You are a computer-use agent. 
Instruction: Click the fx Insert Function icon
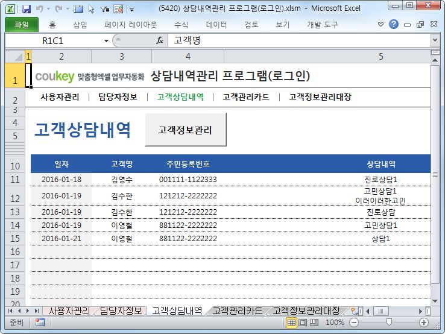tap(160, 40)
